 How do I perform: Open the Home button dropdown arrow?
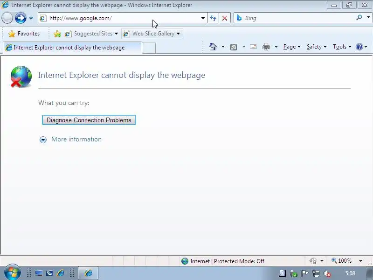click(223, 47)
